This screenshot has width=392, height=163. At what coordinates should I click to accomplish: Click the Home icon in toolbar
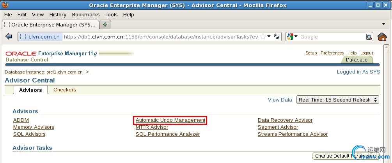tap(382, 37)
